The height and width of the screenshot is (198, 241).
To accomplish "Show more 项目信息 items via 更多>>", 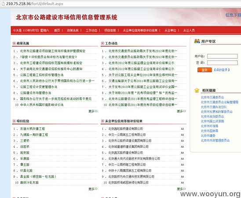I will 93,189.
